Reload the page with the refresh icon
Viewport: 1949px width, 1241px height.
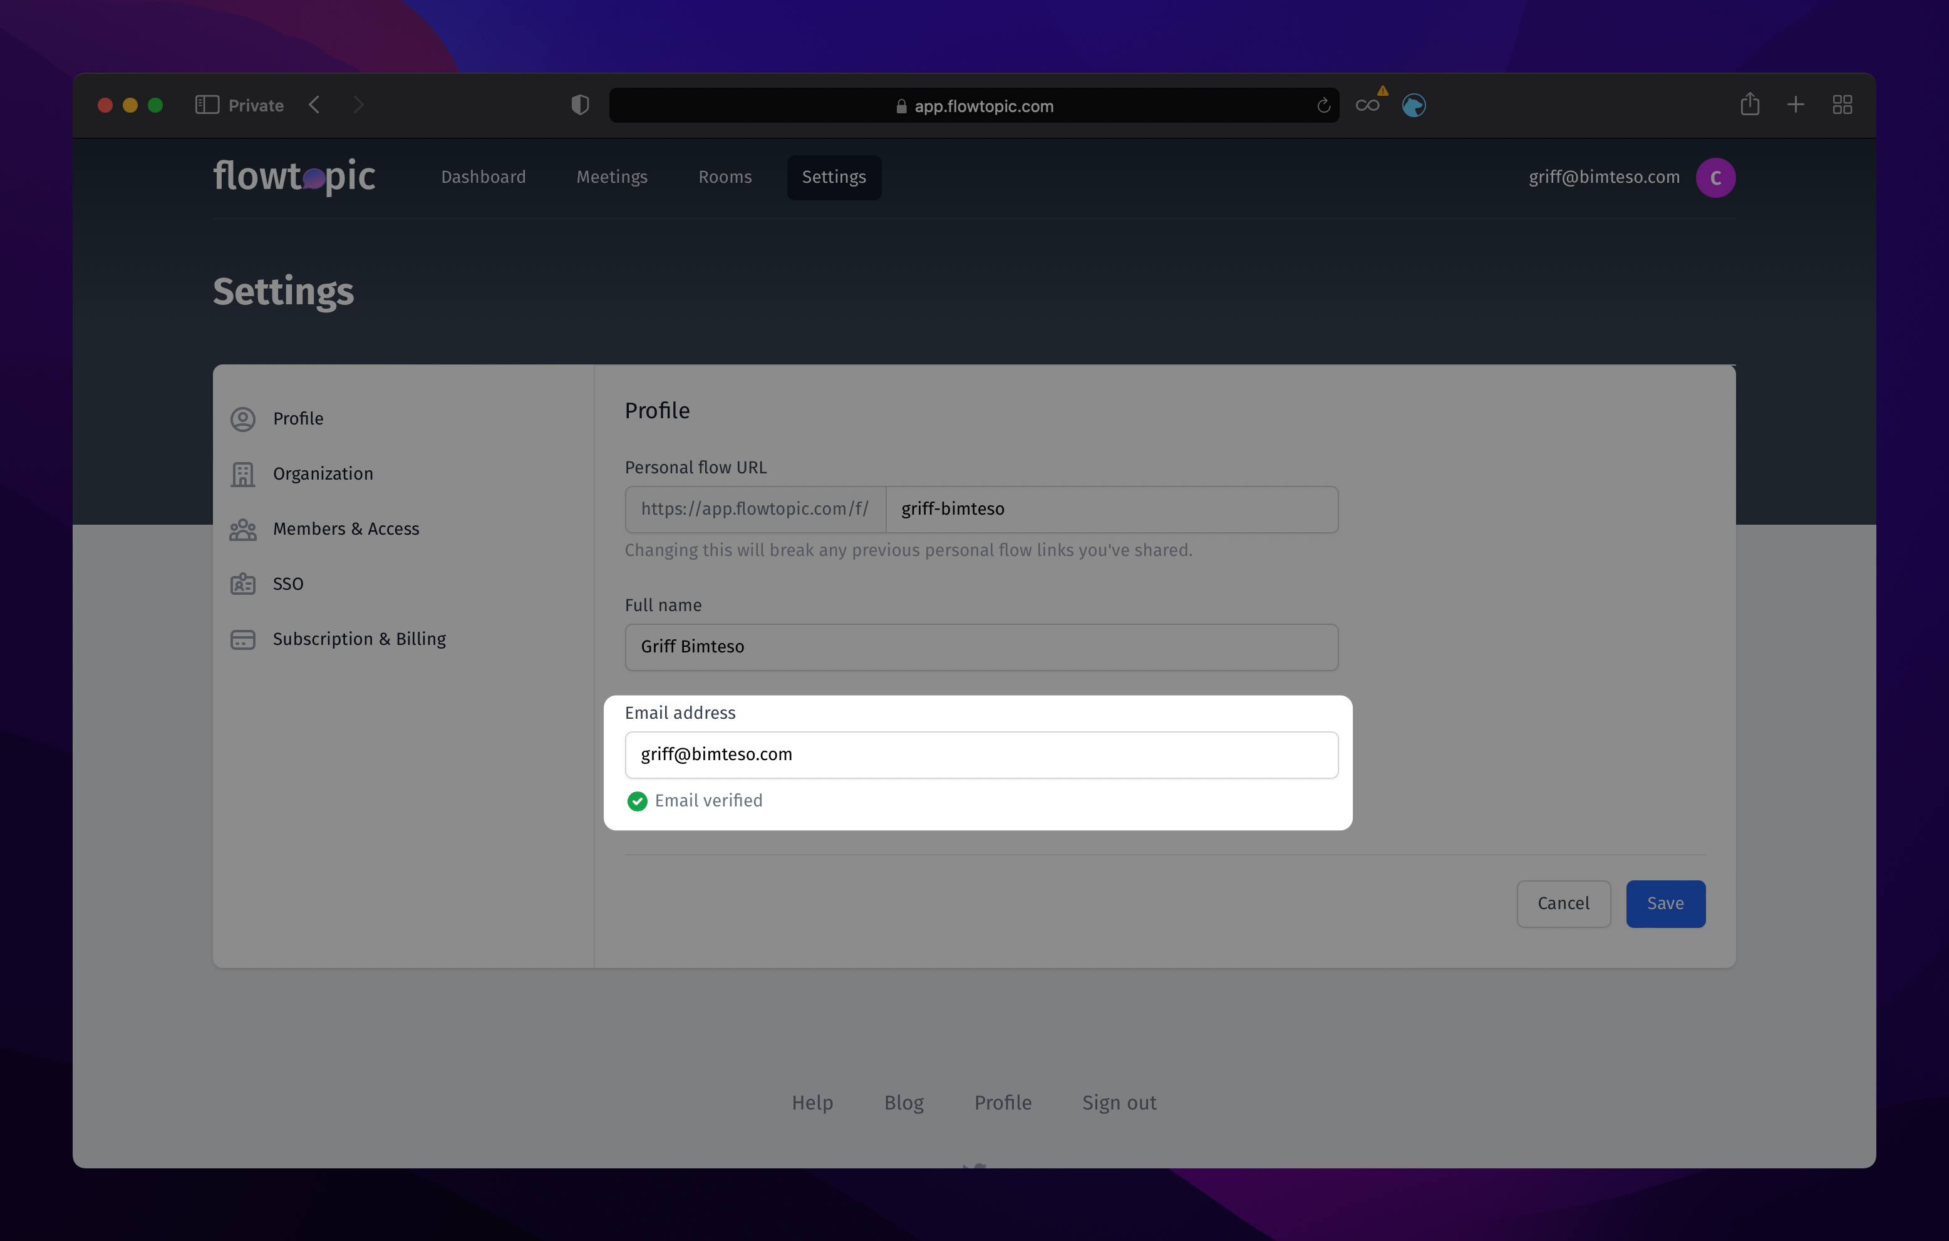point(1323,106)
